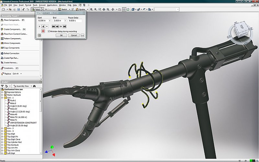
Task: Click the Select toolbar button
Action: pos(37,9)
